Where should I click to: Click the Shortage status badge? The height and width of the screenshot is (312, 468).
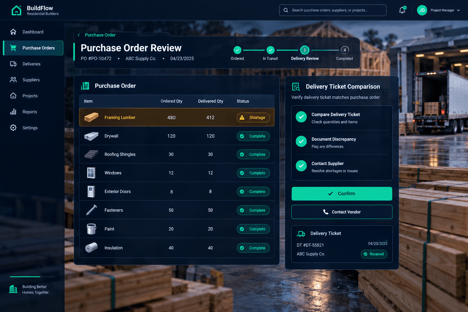(x=253, y=118)
